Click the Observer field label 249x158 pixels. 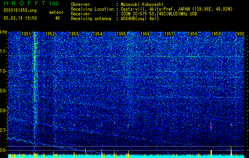coord(80,4)
